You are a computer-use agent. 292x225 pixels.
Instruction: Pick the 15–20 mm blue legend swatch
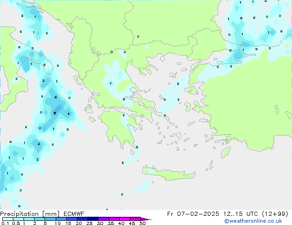[x=72, y=219]
